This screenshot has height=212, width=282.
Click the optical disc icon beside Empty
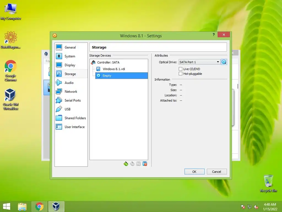98,76
